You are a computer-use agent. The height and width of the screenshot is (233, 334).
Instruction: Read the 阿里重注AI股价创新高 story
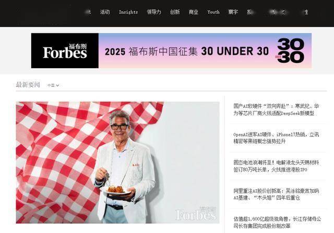[276, 194]
